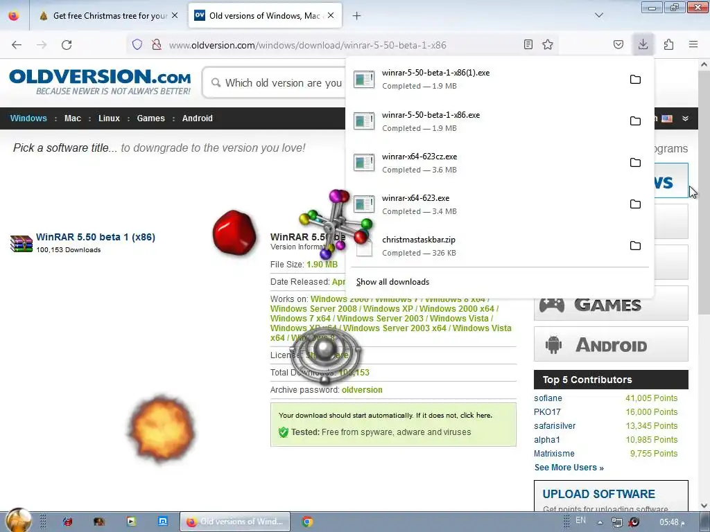Click the download did not start message
The height and width of the screenshot is (532, 710).
386,415
